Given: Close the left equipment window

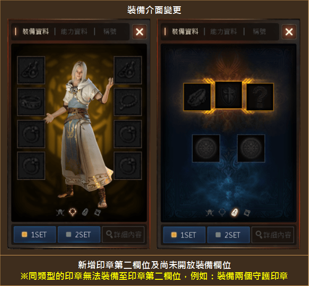Looking at the screenshot, I should [139, 32].
